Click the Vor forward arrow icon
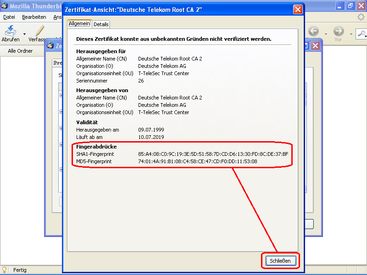Screen dimensions: 367x275 pyautogui.click(x=339, y=31)
